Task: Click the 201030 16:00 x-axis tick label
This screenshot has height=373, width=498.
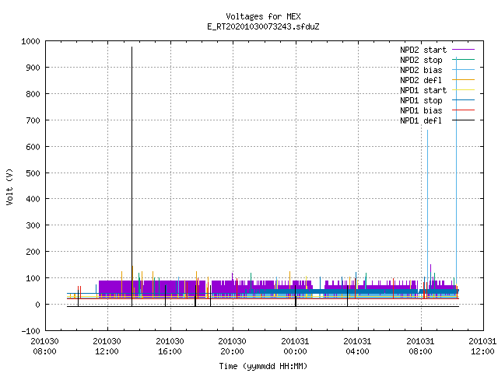Action: 170,346
